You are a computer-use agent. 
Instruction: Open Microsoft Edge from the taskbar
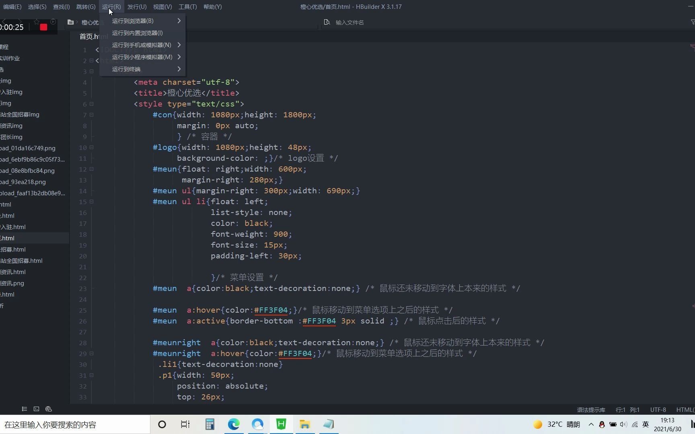click(234, 424)
